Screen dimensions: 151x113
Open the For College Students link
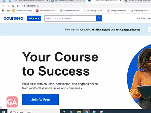(128, 30)
